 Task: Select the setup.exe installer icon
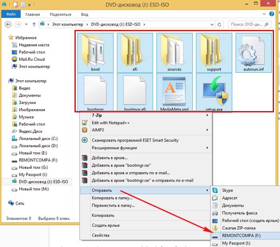215,91
